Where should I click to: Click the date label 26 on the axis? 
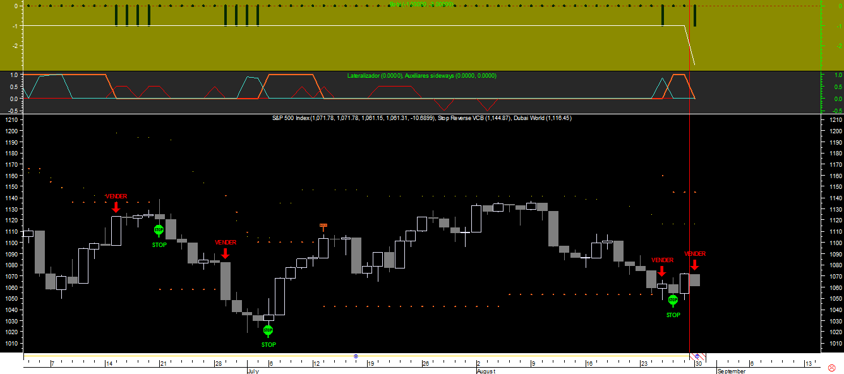[426, 364]
